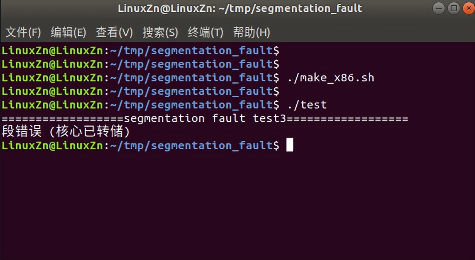The width and height of the screenshot is (475, 260).
Task: Click the white terminal cursor block
Action: 290,145
